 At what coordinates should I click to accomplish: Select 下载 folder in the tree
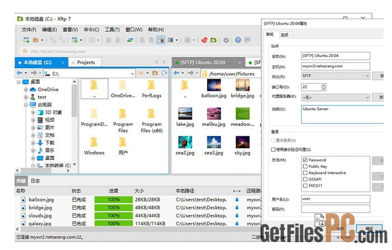click(49, 143)
